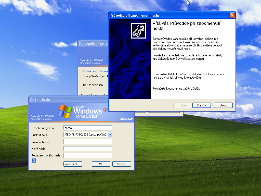Click the Microsoft logo in Změnit heslo banner
The image size is (261, 196).
click(126, 119)
